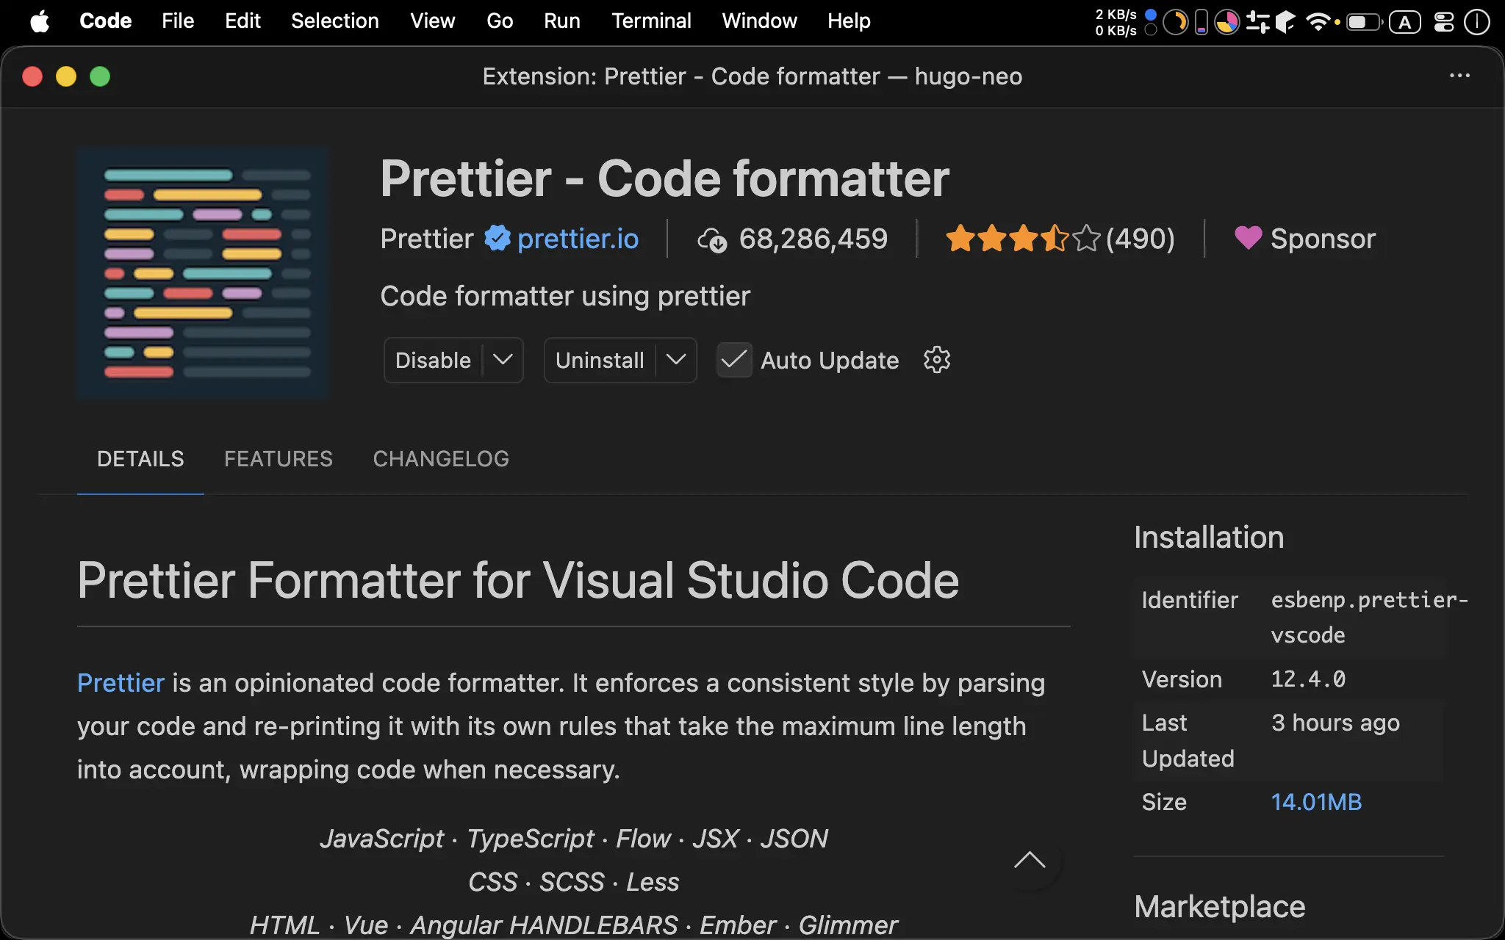1505x940 pixels.
Task: Click the Installation section heading
Action: (1209, 538)
